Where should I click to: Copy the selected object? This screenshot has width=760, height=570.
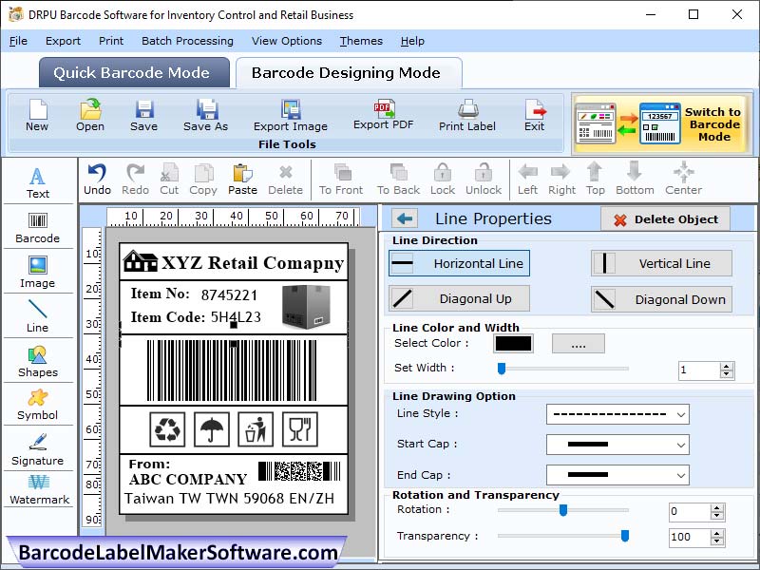(x=203, y=180)
